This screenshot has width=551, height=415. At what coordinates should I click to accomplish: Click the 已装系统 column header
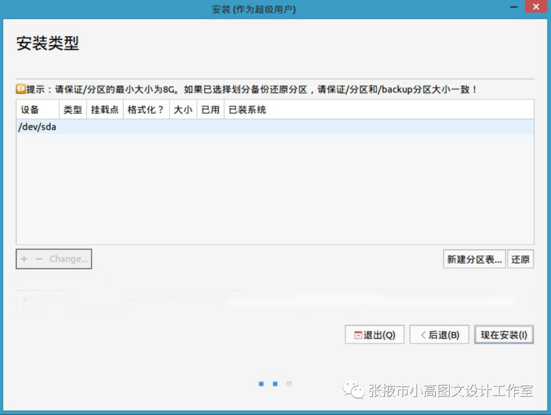247,110
